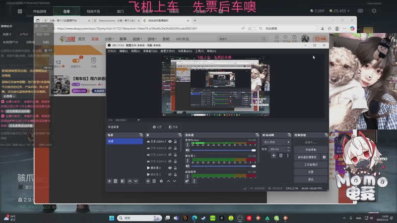Open OBS 编辑(E) menu
Screen dimensions: 397x223
click(124, 51)
